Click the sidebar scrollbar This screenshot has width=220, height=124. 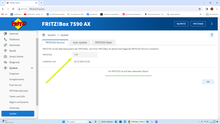(x=37, y=72)
